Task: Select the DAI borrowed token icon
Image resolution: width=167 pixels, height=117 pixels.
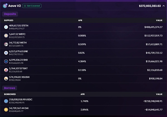Action: click(6, 110)
